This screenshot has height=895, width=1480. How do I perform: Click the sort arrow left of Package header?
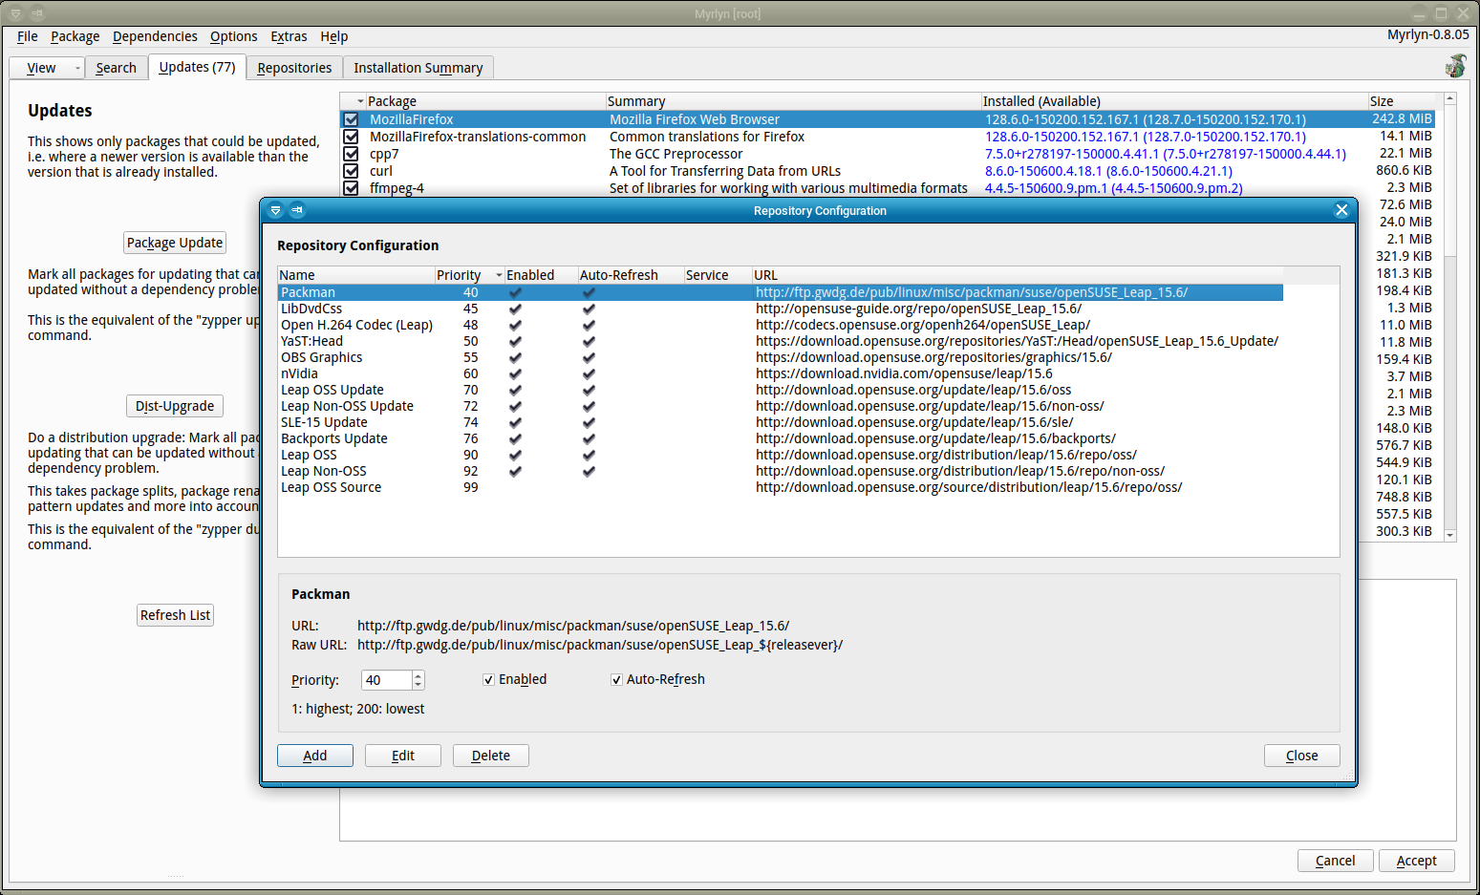[x=360, y=101]
